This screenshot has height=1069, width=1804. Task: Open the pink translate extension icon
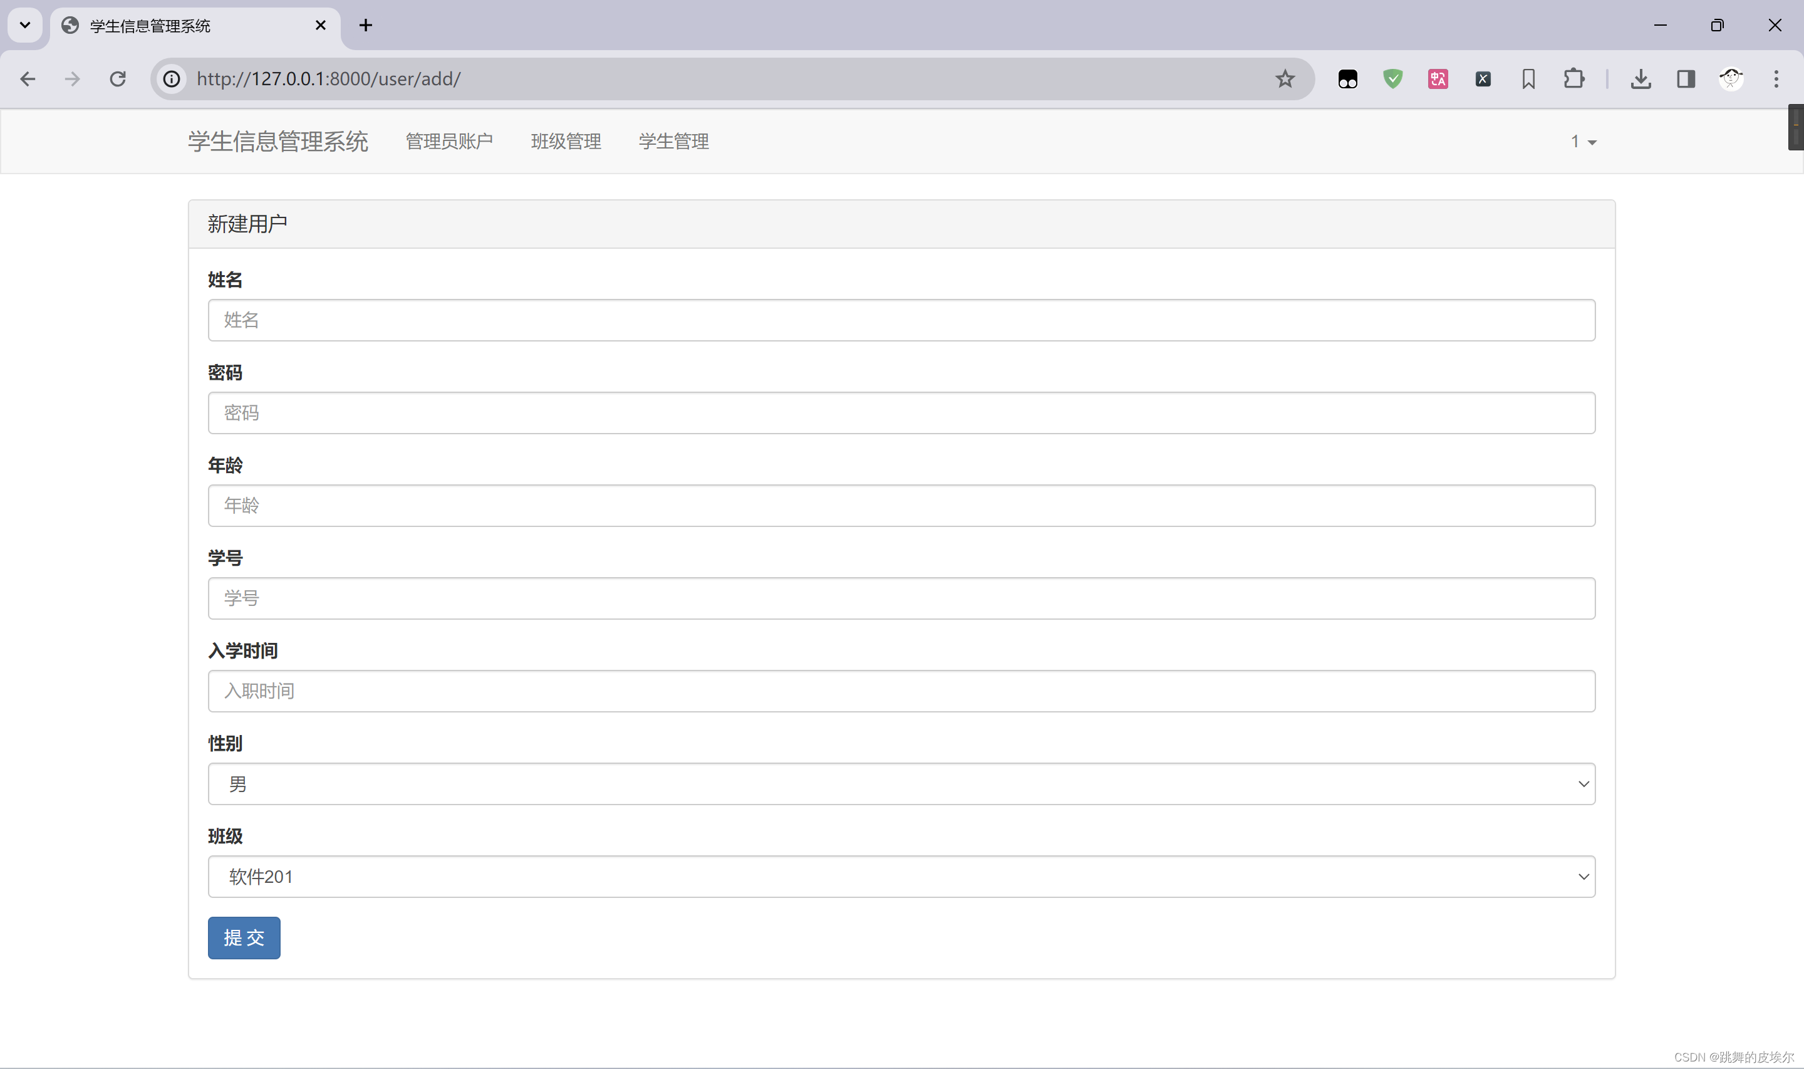[x=1438, y=78]
